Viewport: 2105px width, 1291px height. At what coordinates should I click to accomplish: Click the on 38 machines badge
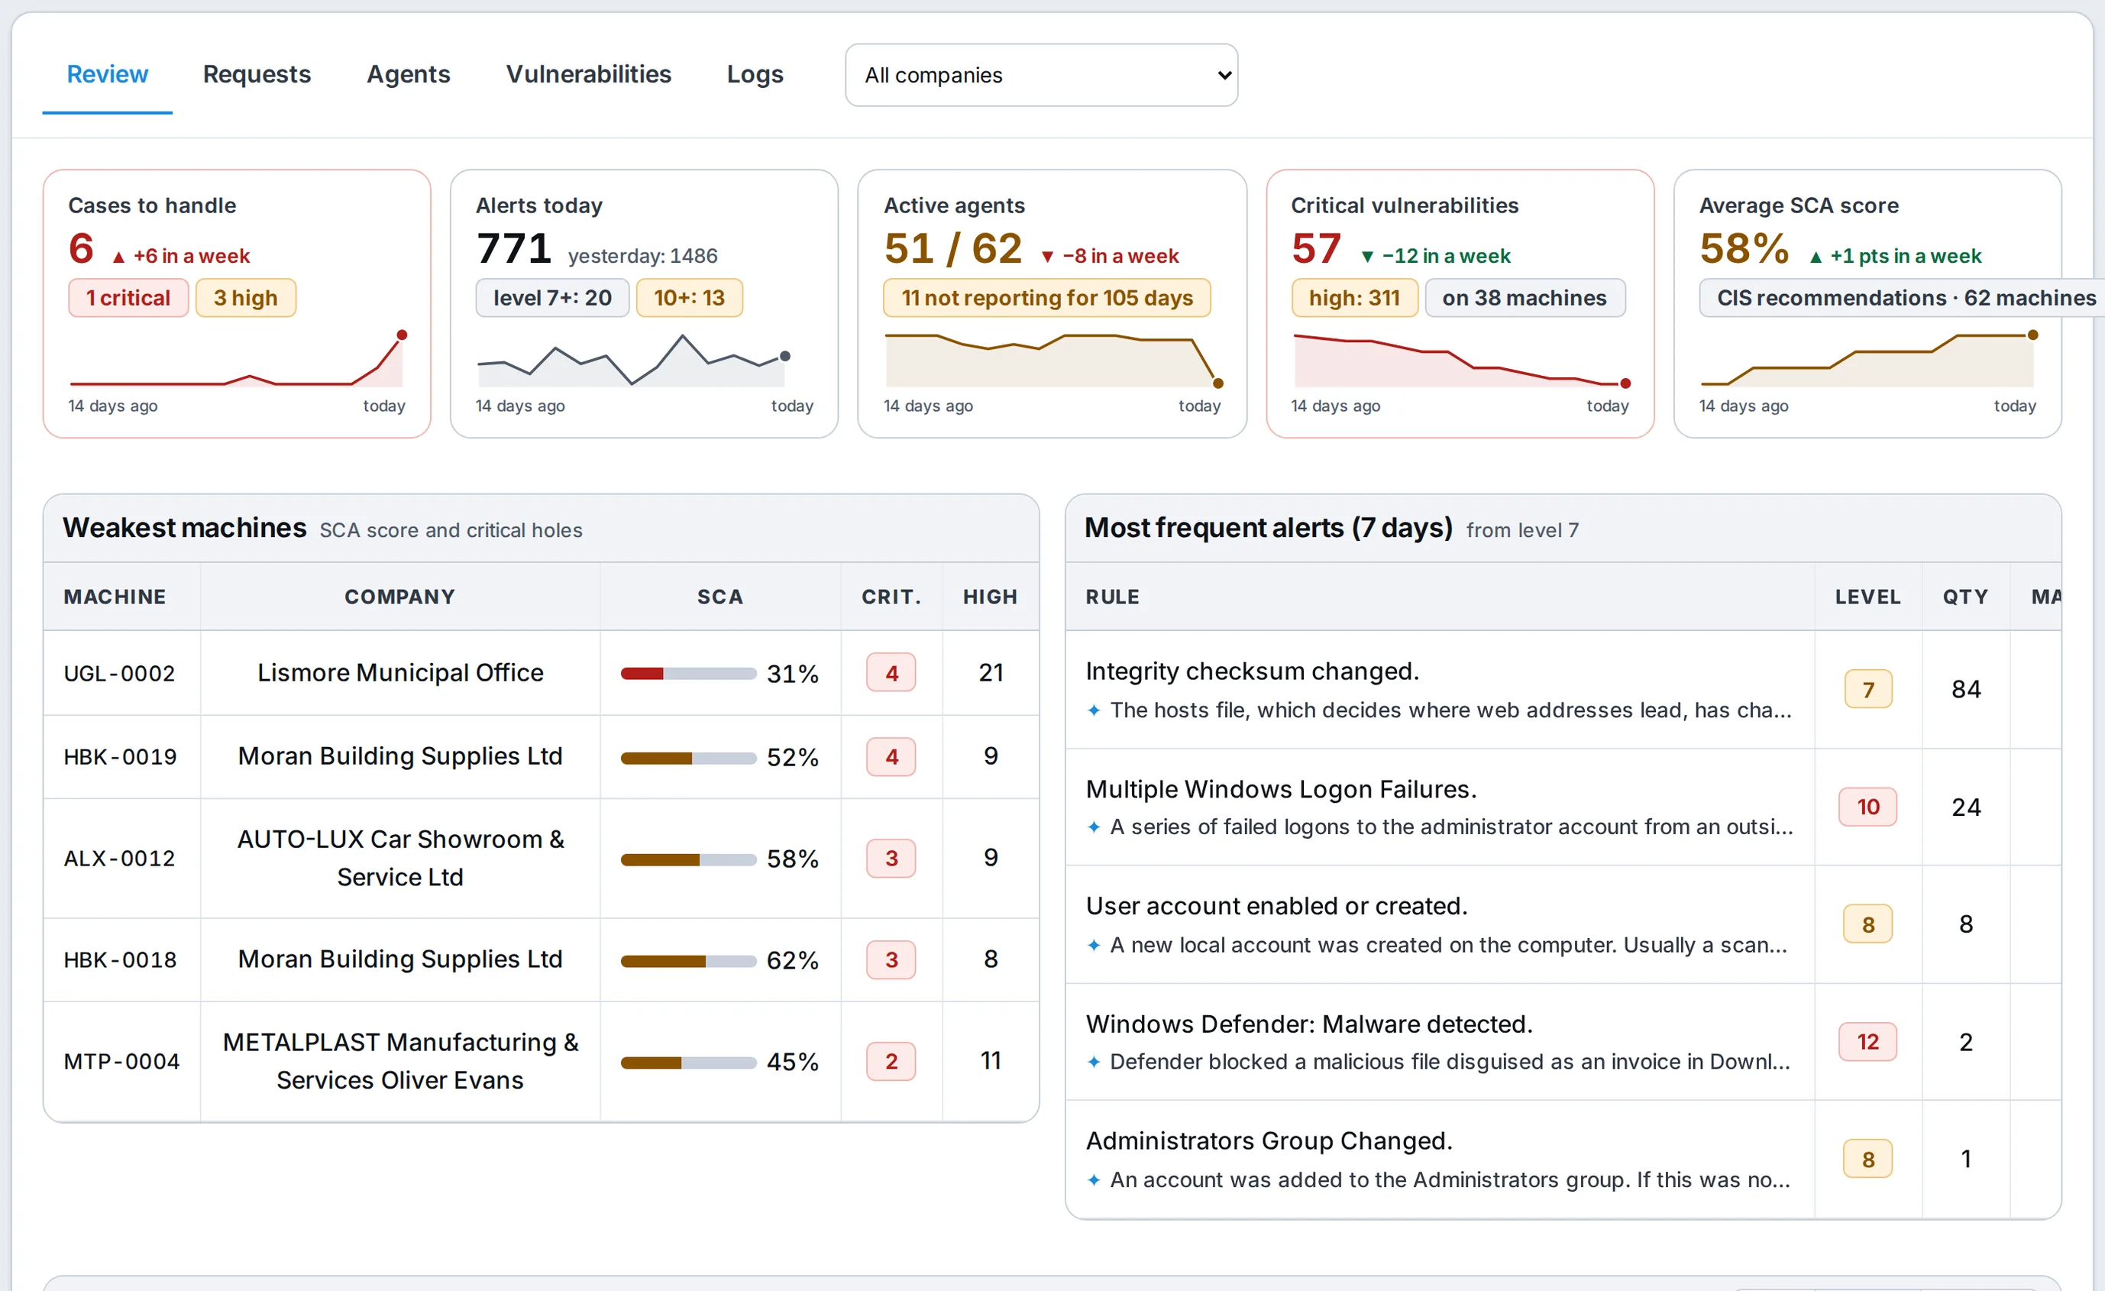[x=1525, y=298]
